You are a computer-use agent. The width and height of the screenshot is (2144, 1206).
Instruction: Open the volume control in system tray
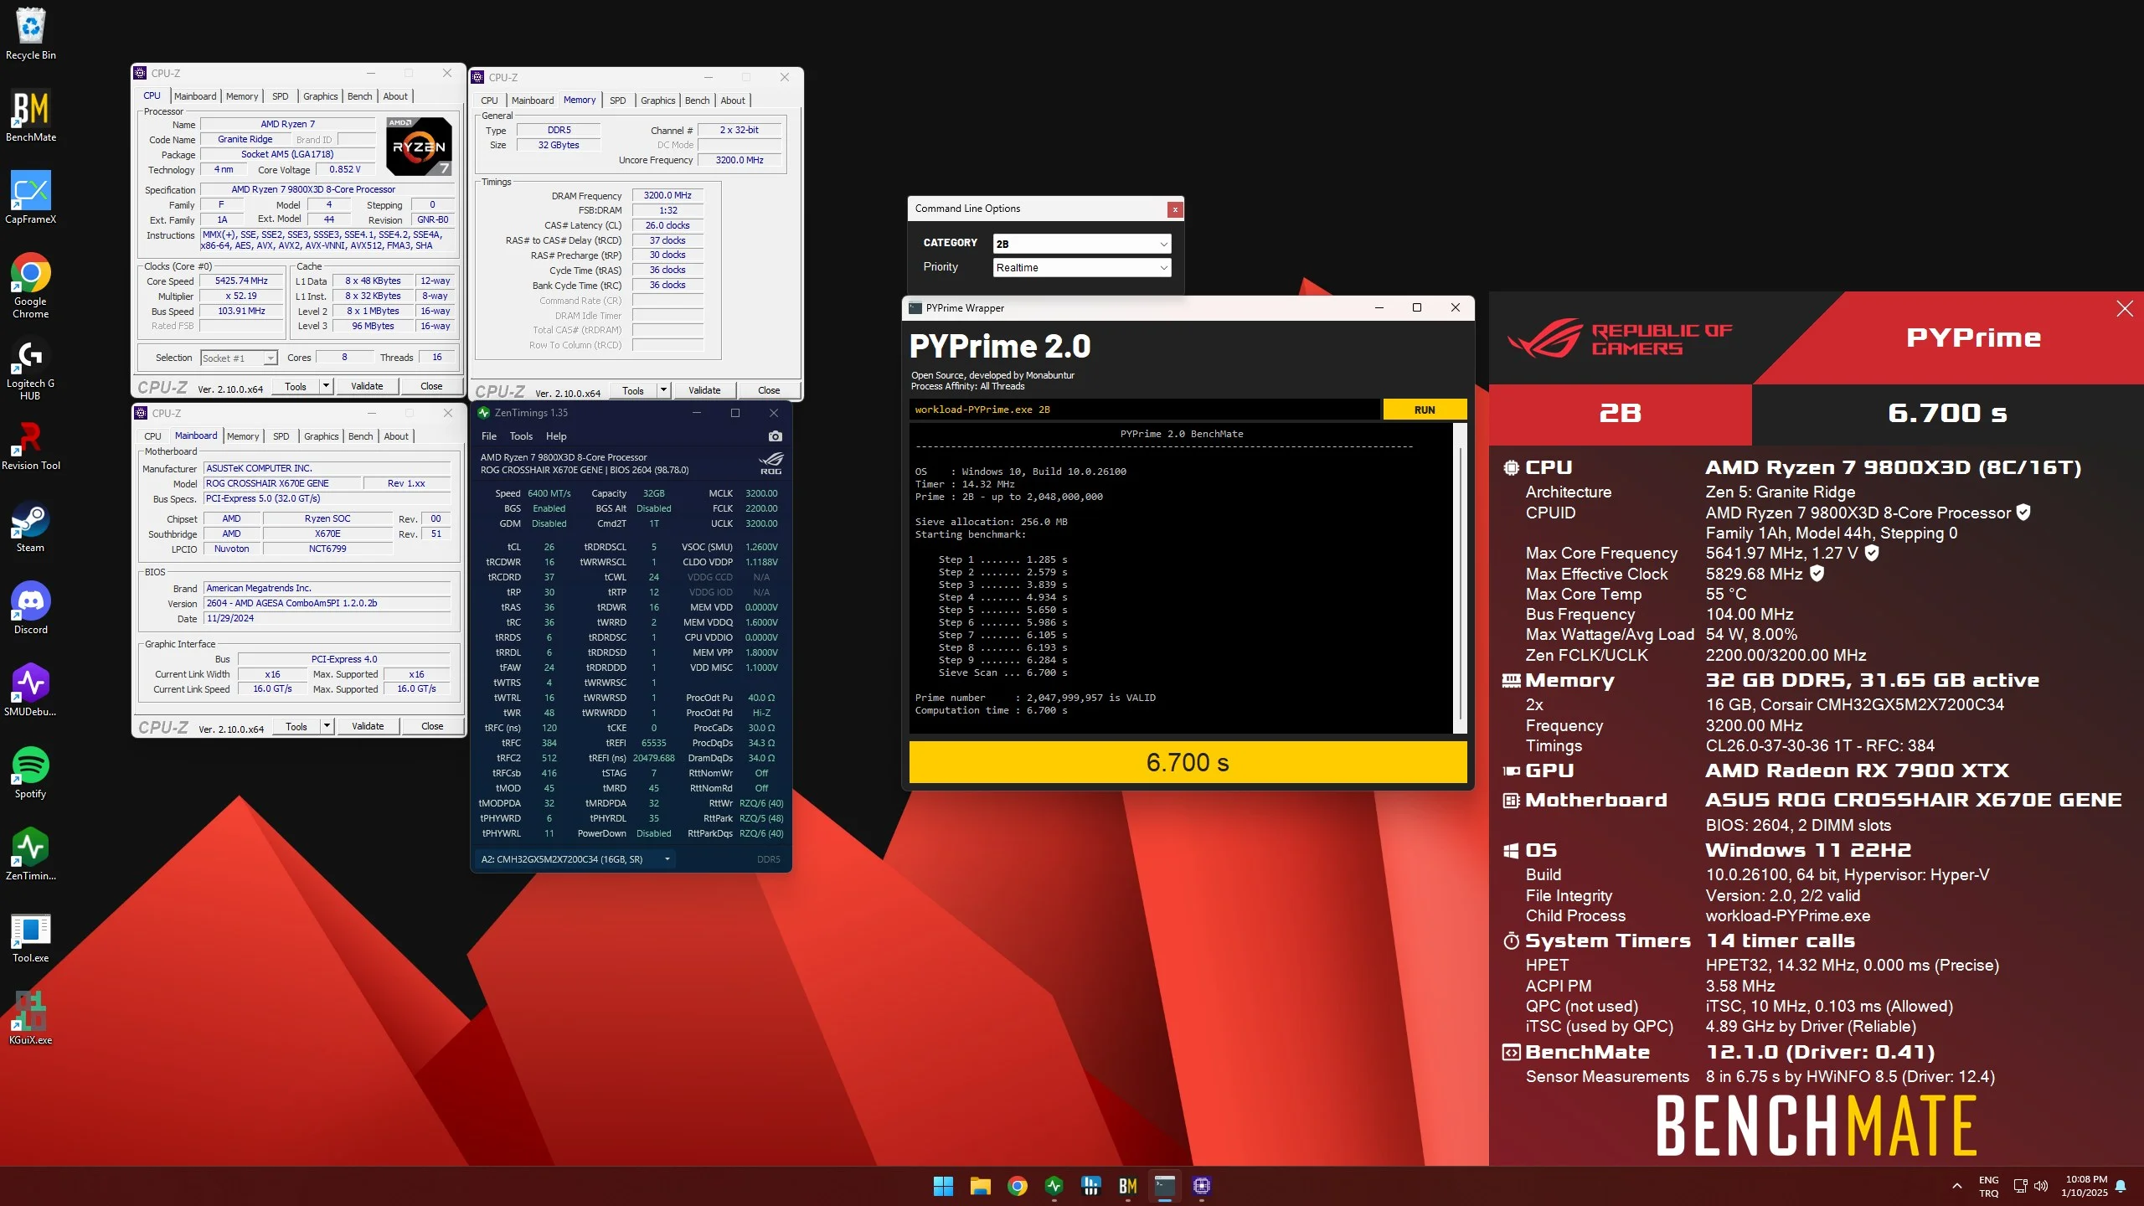pyautogui.click(x=2041, y=1186)
